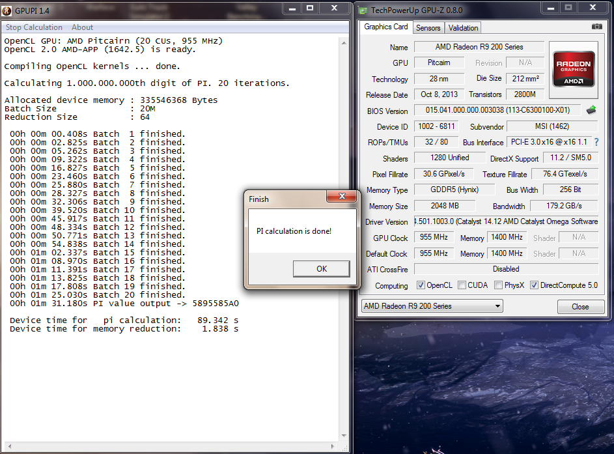The image size is (614, 454).
Task: Open the Validation tab
Action: point(464,28)
